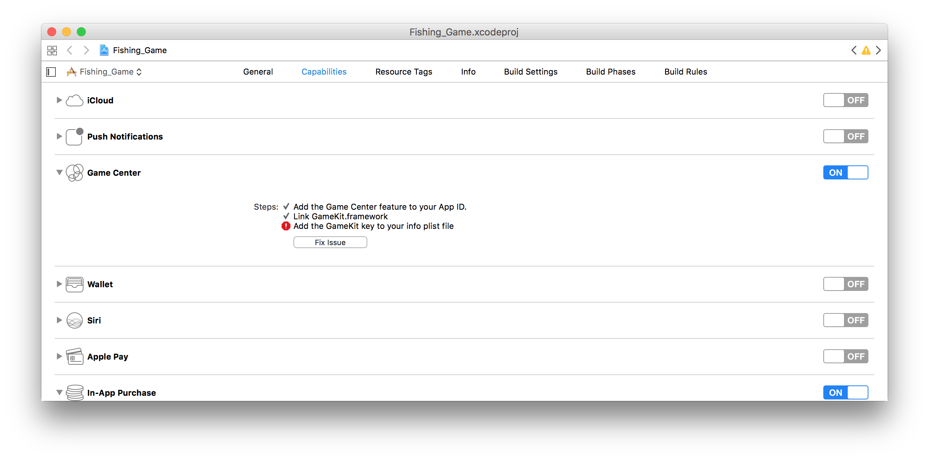The height and width of the screenshot is (460, 929).
Task: Go back using the left navigation arrow
Action: pos(69,50)
